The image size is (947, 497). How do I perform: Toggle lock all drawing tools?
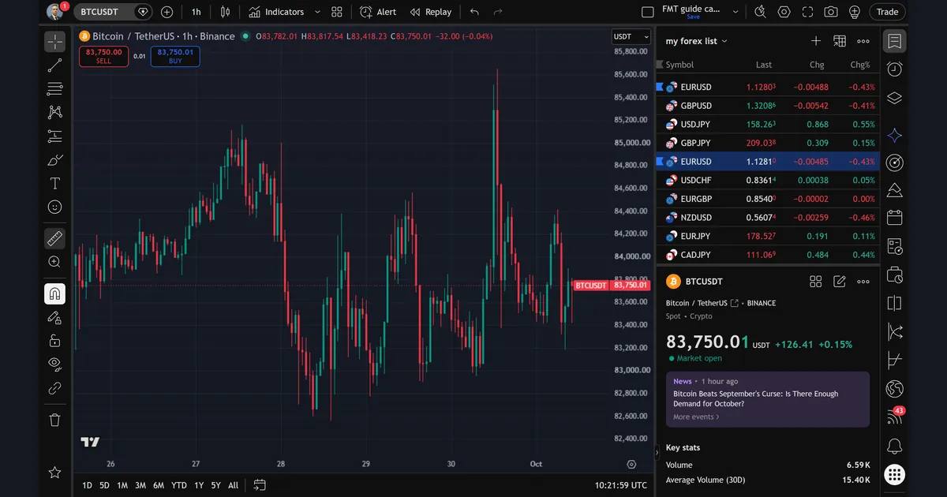tap(54, 341)
